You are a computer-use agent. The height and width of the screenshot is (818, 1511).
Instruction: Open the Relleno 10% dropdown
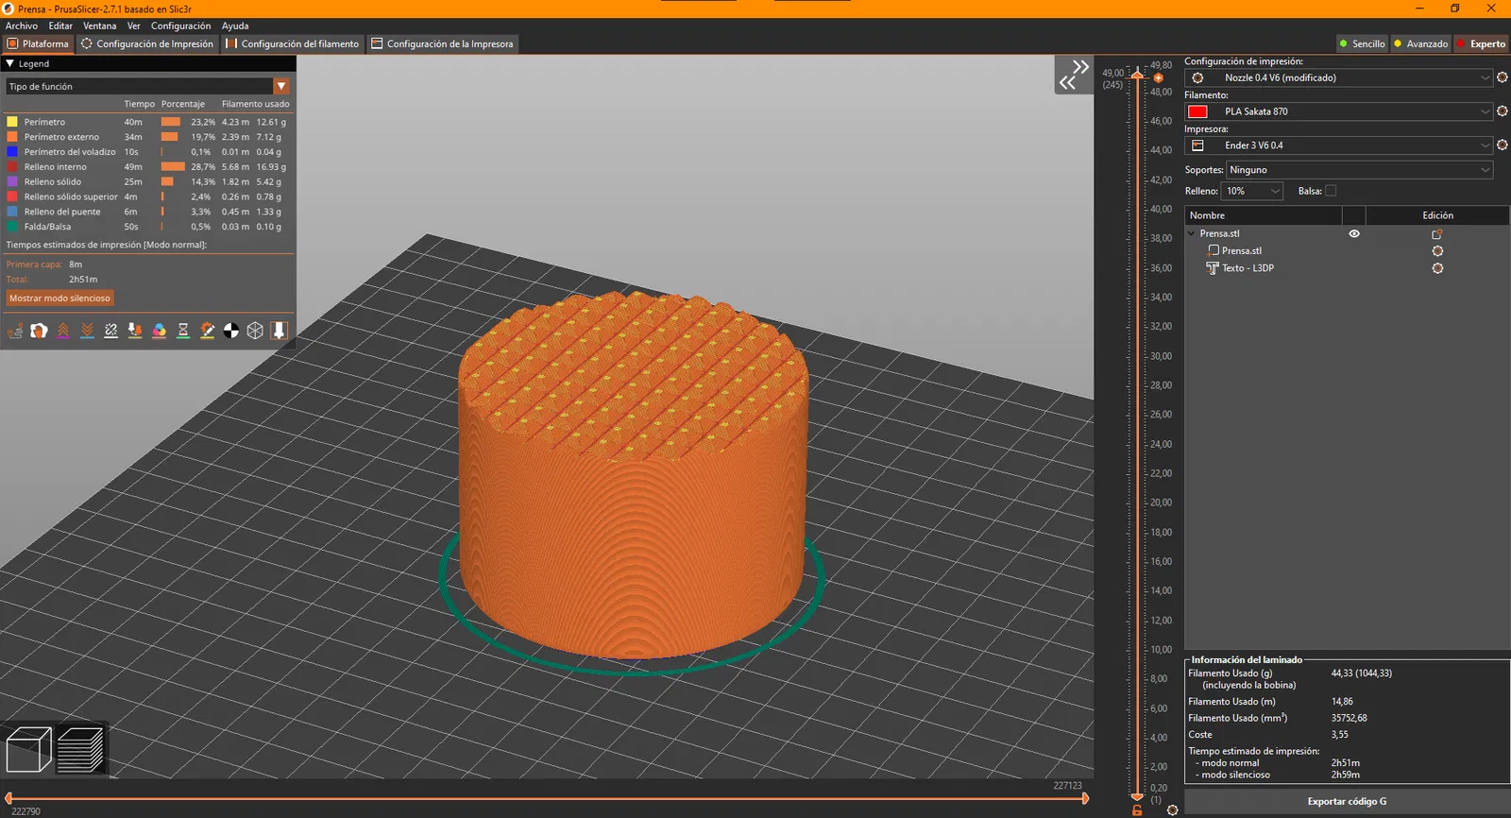click(1252, 191)
